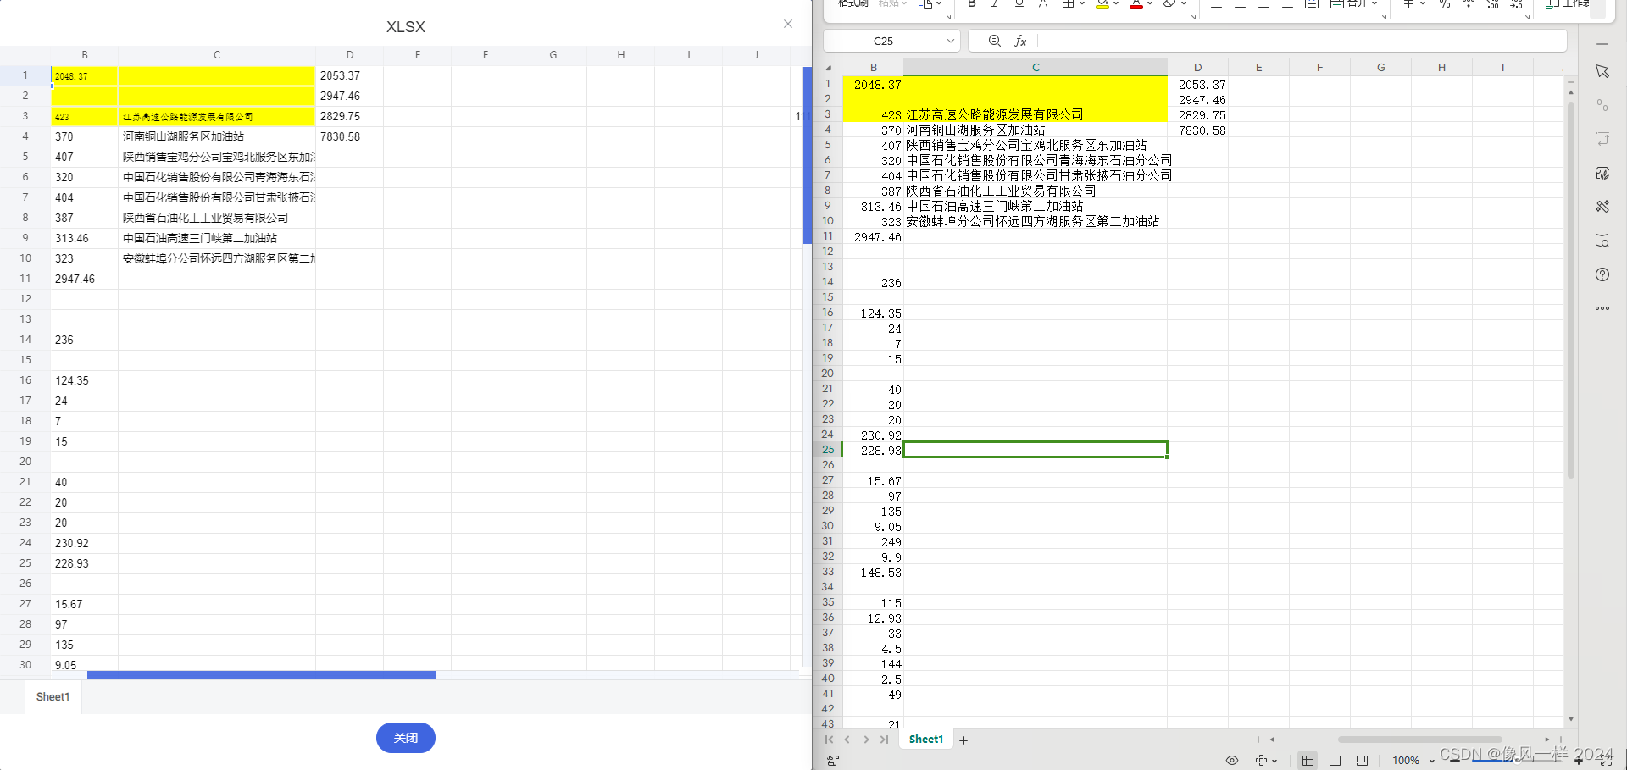Image resolution: width=1627 pixels, height=770 pixels.
Task: Click the horizontal scrollbar left arrow in WPS
Action: 1272,740
